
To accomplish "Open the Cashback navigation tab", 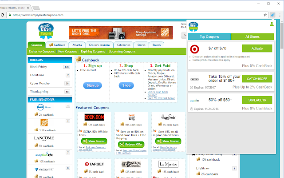I will 57,45.
